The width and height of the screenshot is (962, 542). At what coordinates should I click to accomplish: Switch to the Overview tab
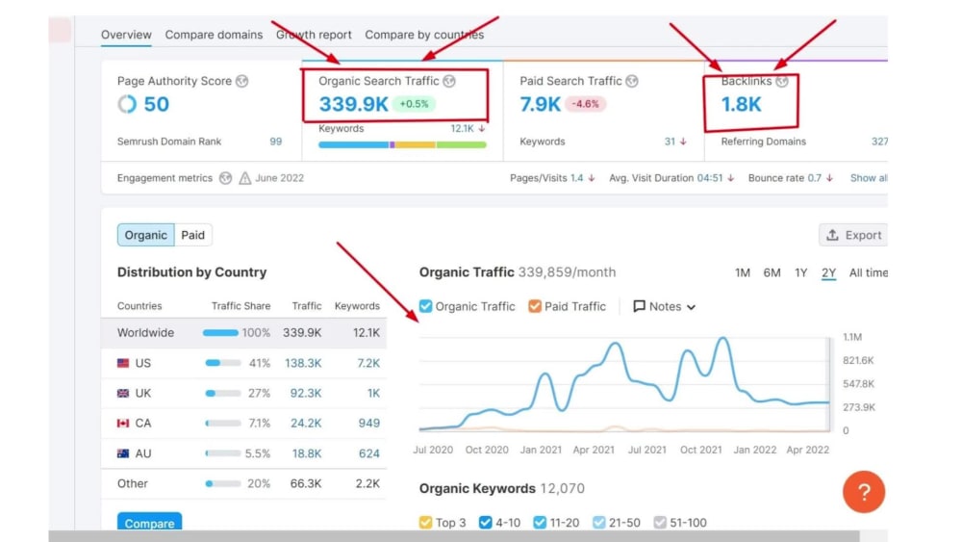[x=126, y=35]
